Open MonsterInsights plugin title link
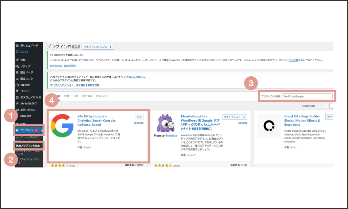This screenshot has height=209, width=348. click(200, 122)
